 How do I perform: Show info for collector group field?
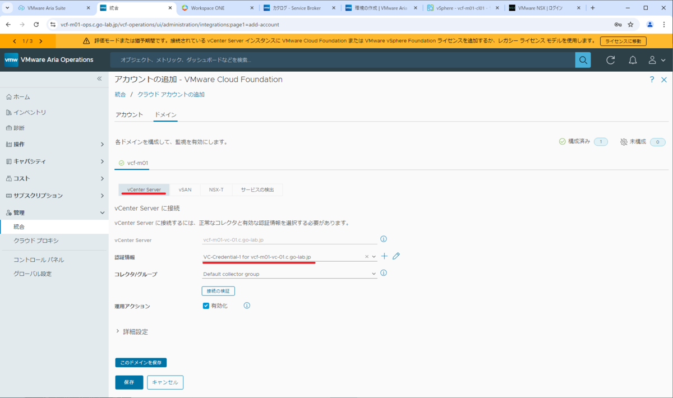(384, 274)
